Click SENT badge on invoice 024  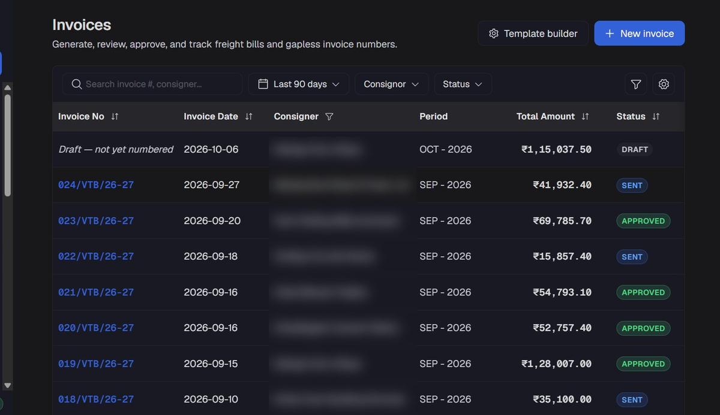632,185
